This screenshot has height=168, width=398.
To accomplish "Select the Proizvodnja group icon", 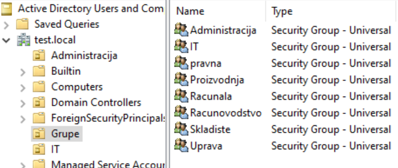I will (x=181, y=80).
